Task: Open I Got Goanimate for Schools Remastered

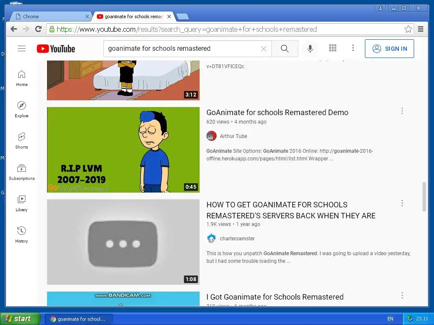Action: pyautogui.click(x=275, y=297)
